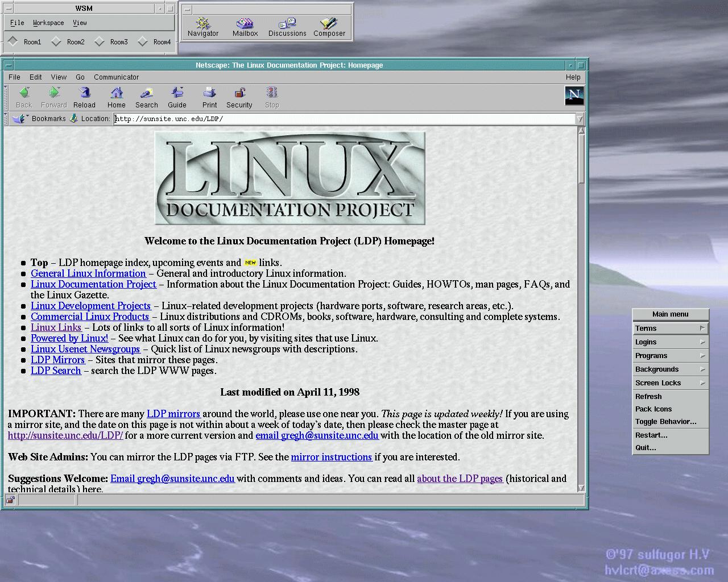Open the Go menu
Viewport: 728px width, 582px height.
coord(80,77)
